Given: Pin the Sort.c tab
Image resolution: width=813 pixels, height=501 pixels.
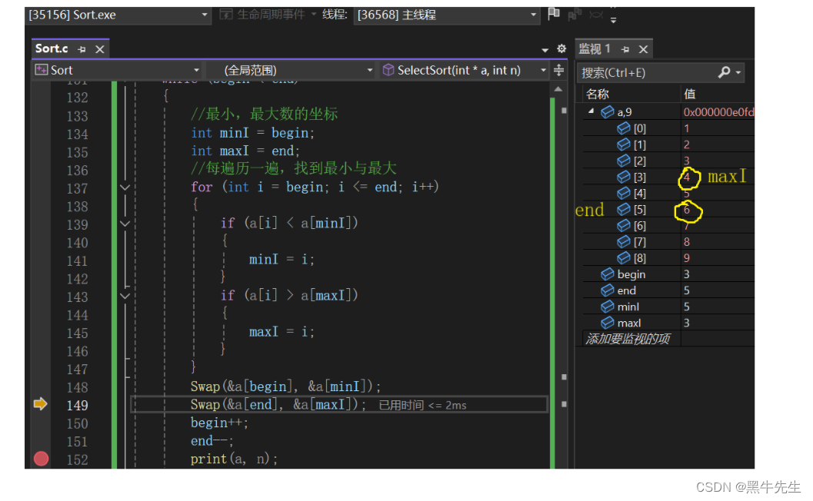Looking at the screenshot, I should point(82,49).
